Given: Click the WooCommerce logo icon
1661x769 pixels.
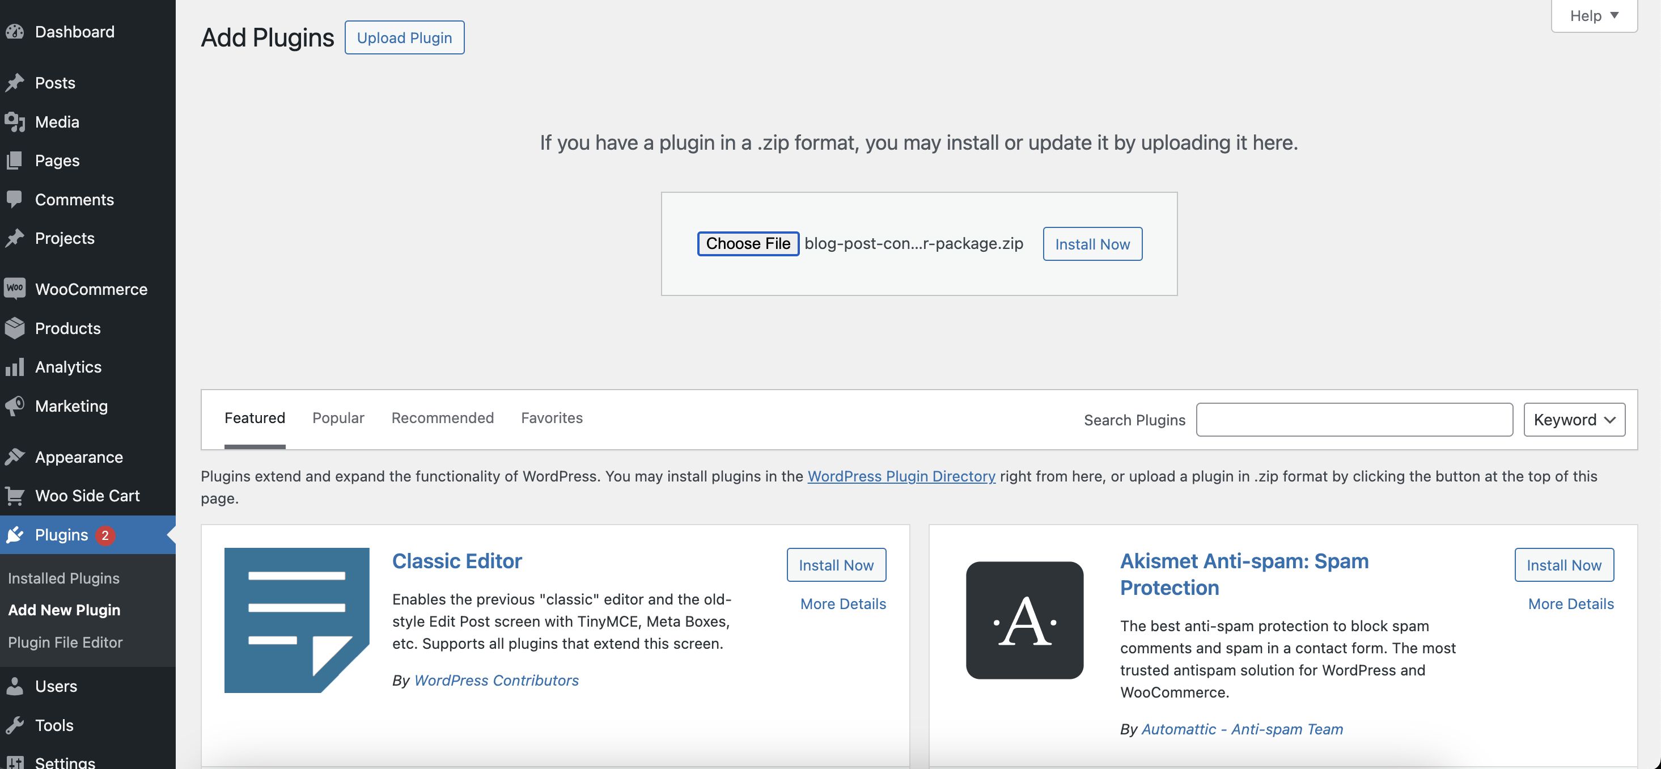Looking at the screenshot, I should (14, 288).
